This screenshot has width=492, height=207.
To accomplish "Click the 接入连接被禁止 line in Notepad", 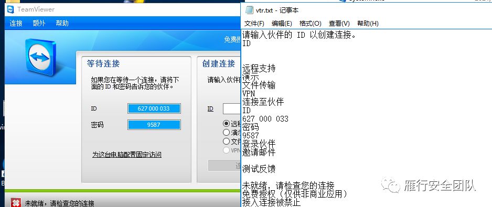I will pos(271,203).
